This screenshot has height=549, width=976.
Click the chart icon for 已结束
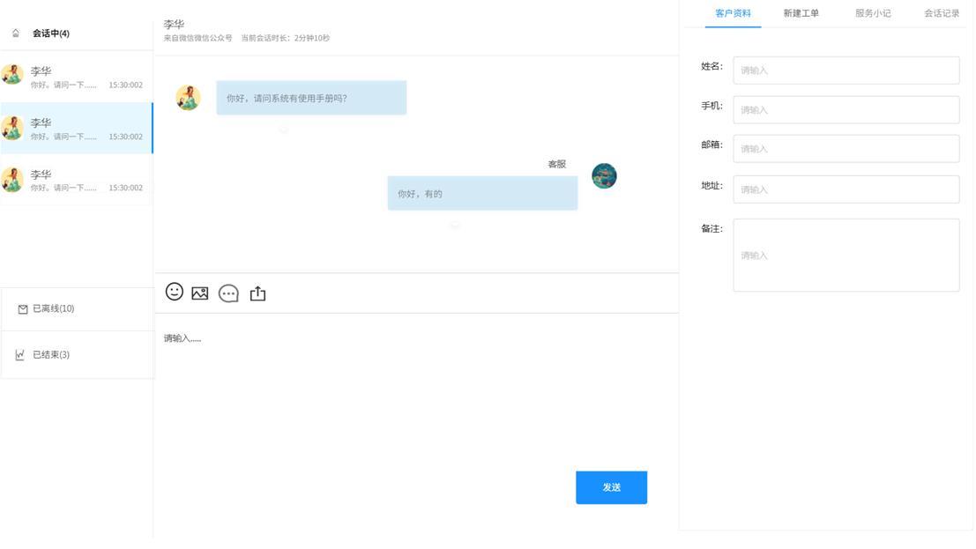pos(20,355)
